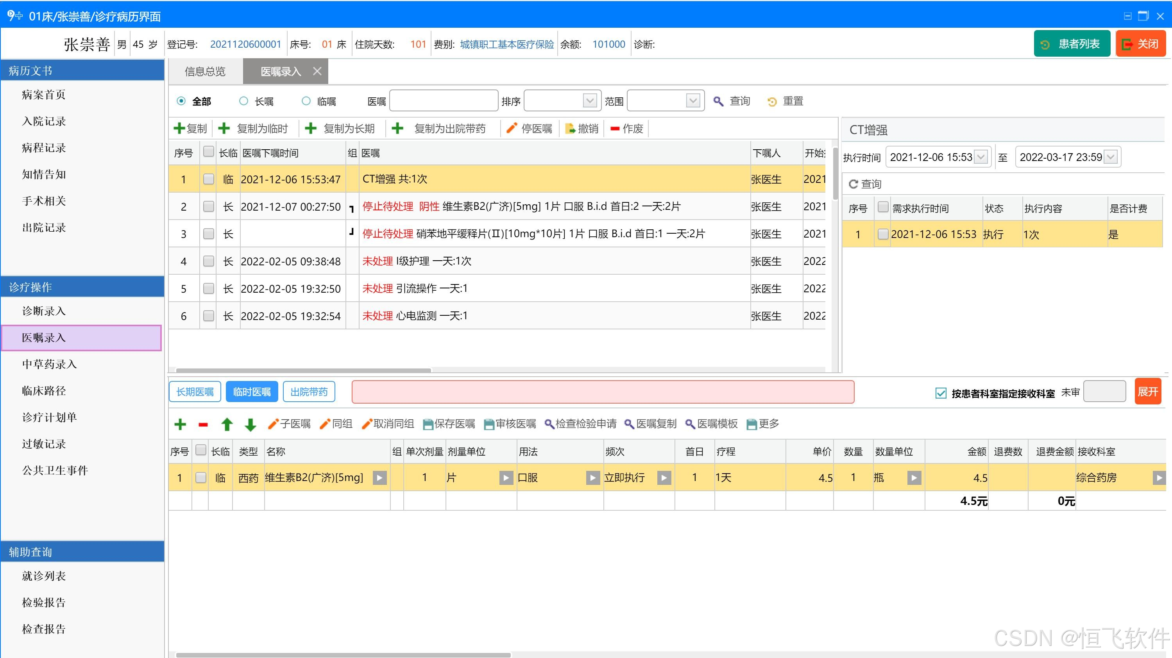Click the orange 展开 button
The image size is (1172, 658).
point(1147,392)
